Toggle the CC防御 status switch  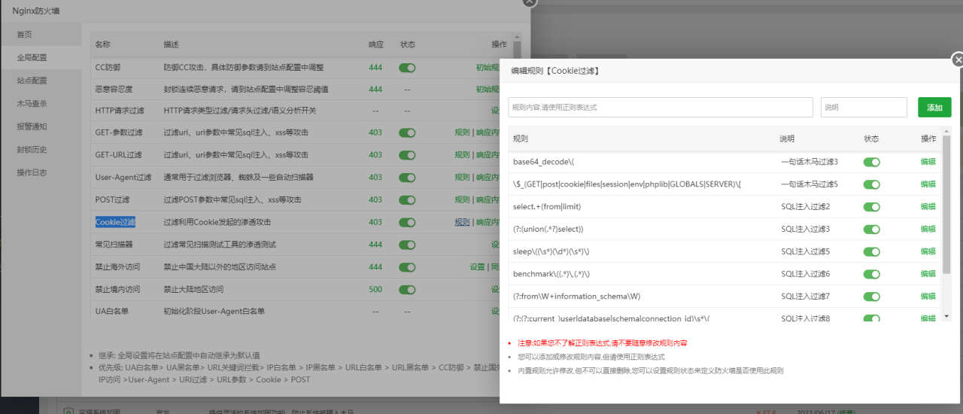tap(407, 68)
